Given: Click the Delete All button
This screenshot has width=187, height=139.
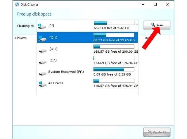Looking at the screenshot, I should click(x=157, y=132).
